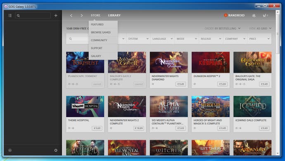Click the Icewind Dale Complete price button

point(264,128)
